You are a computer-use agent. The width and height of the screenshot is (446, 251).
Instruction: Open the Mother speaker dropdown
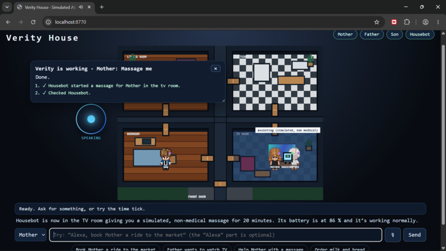pyautogui.click(x=31, y=235)
